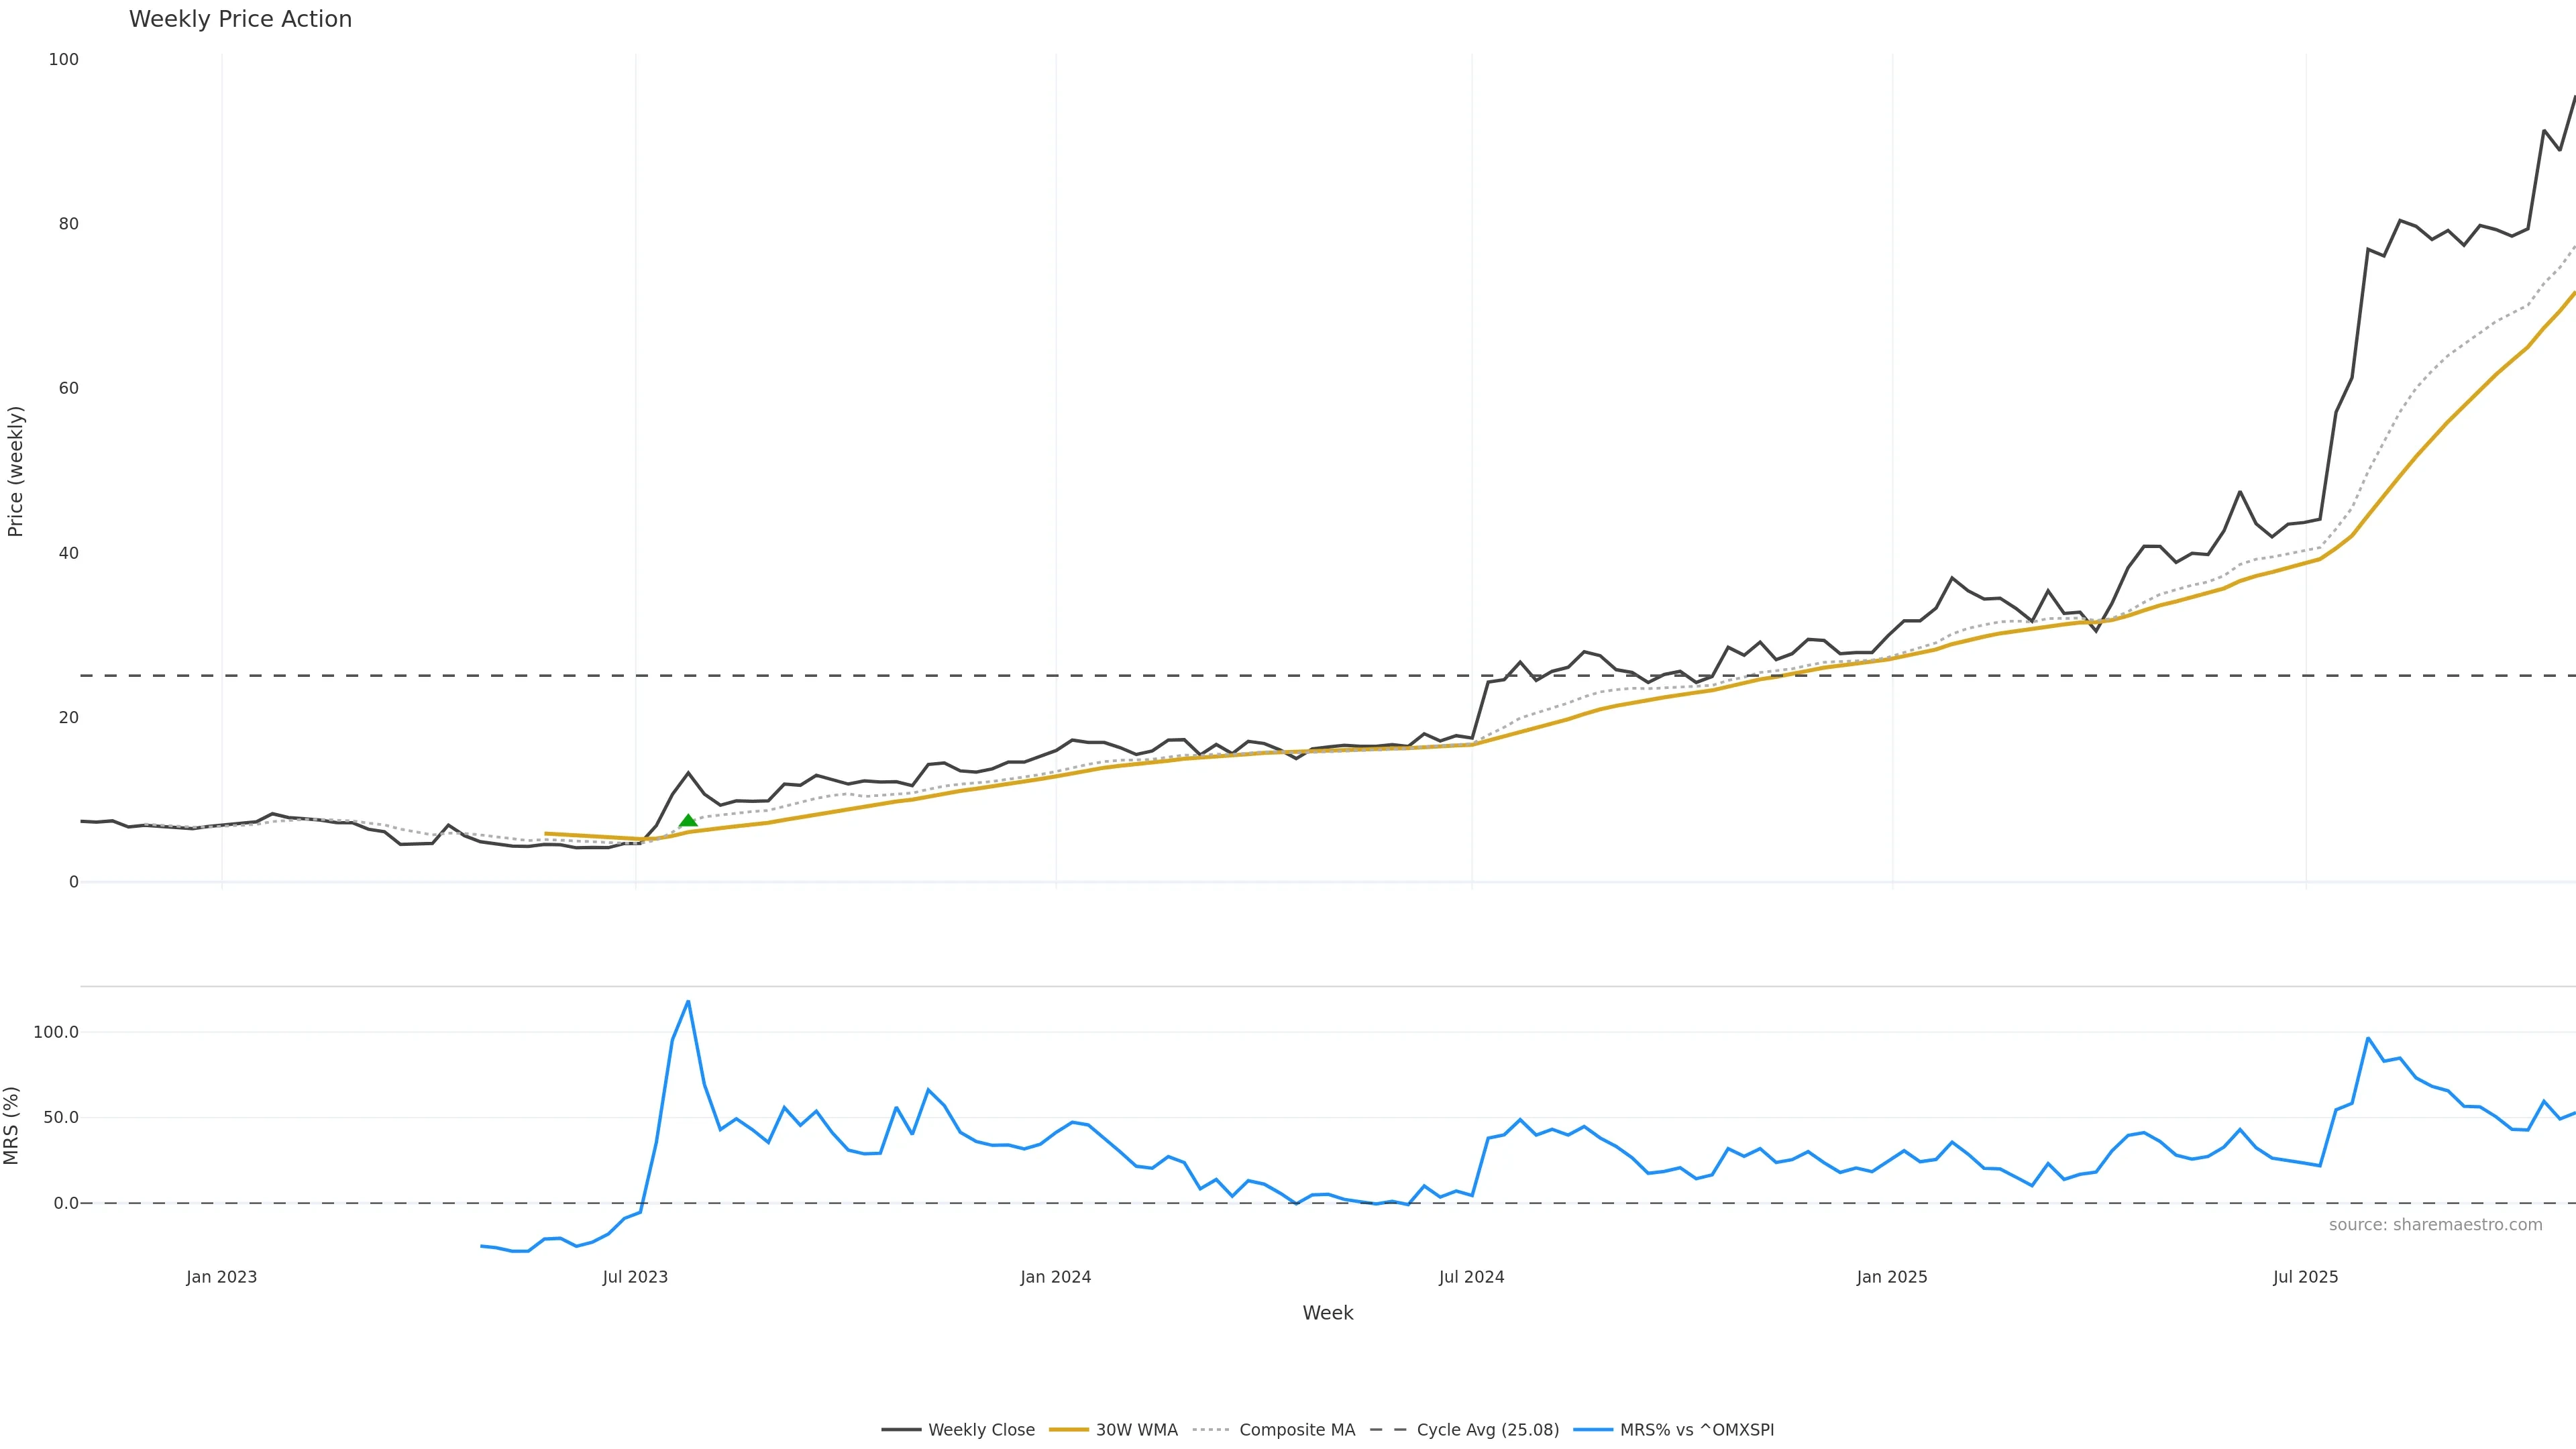This screenshot has height=1449, width=2576.
Task: Click the green triangle marker on the price chart
Action: tap(688, 821)
